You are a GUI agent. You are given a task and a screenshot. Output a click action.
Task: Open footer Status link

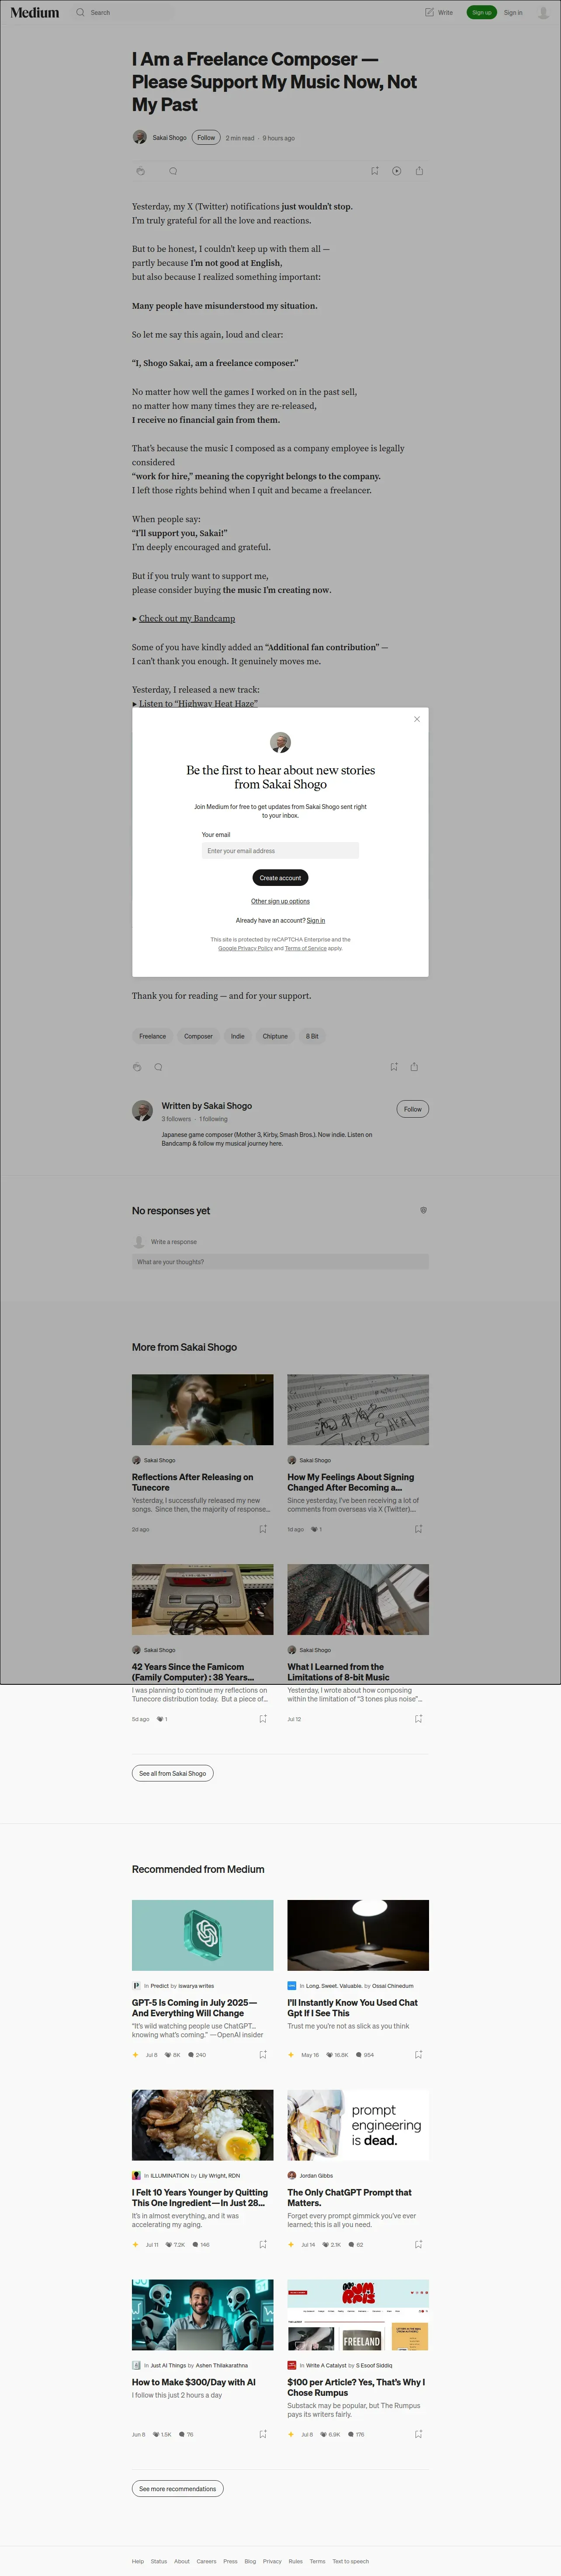click(x=159, y=2562)
